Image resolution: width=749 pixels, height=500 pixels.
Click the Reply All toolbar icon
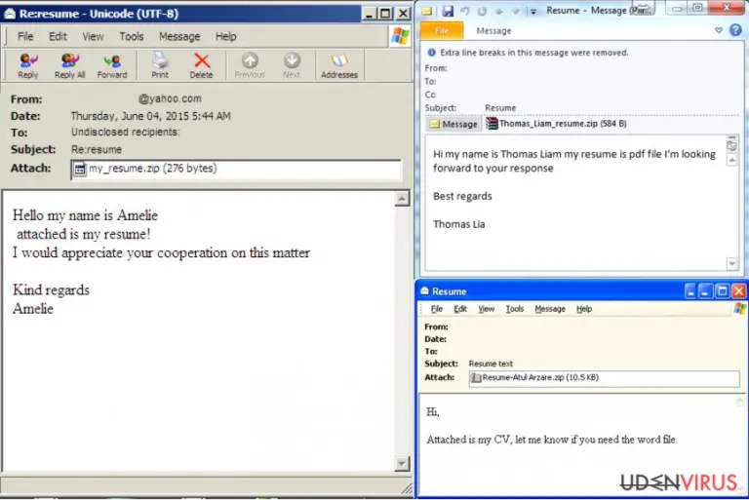70,66
